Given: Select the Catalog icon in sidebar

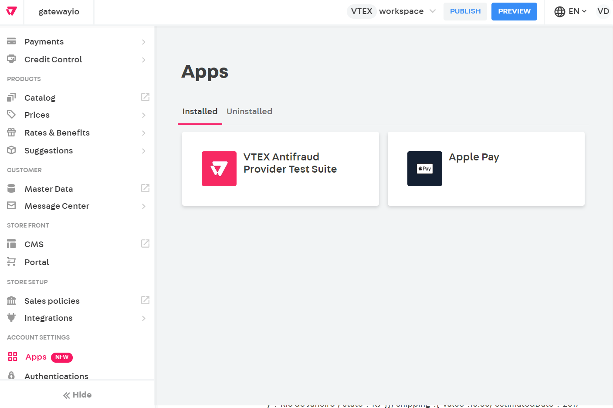Looking at the screenshot, I should point(12,97).
